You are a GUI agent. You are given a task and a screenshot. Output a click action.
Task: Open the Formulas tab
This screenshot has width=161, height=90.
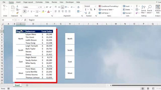pyautogui.click(x=39, y=2)
